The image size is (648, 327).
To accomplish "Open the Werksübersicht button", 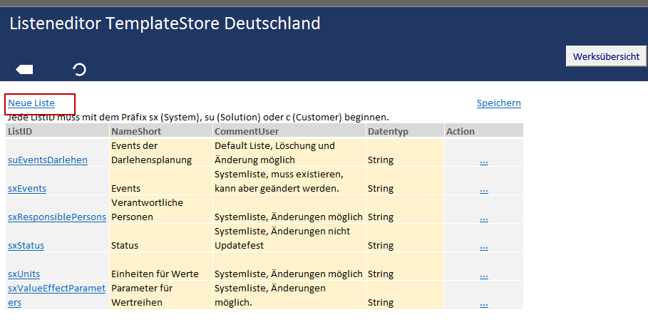I will 606,56.
